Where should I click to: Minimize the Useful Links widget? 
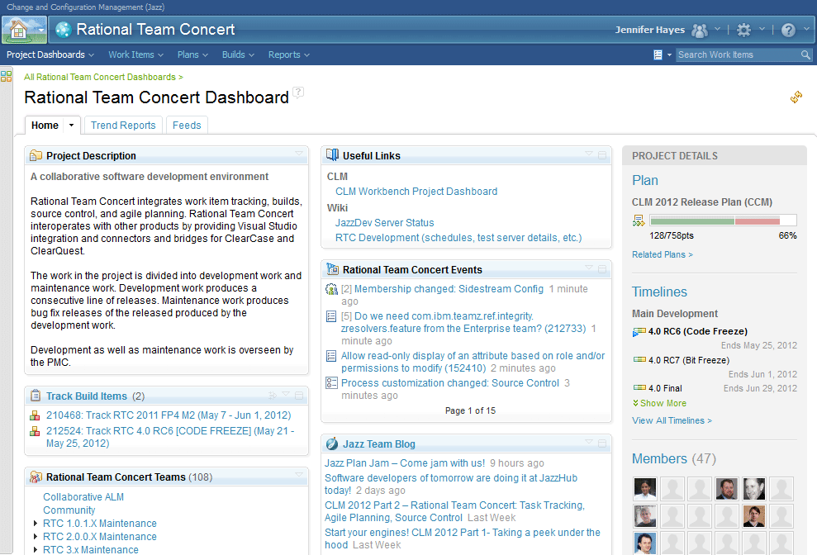pyautogui.click(x=602, y=154)
